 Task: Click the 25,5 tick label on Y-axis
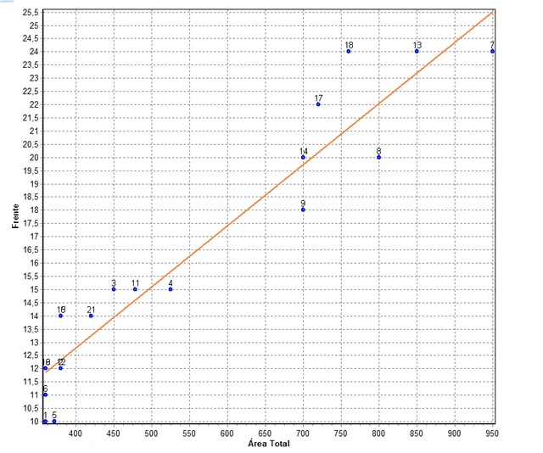pyautogui.click(x=29, y=12)
